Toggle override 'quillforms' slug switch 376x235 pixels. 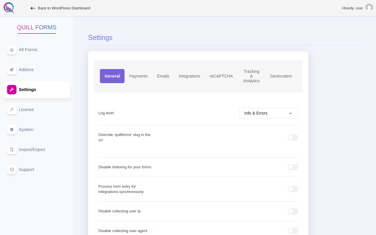[x=293, y=137]
